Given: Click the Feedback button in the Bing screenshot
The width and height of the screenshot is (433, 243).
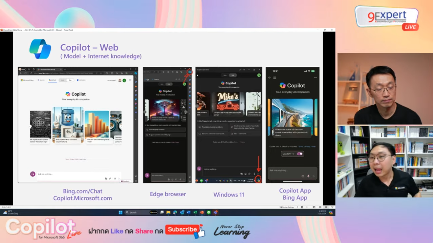Looking at the screenshot, I should [x=125, y=181].
